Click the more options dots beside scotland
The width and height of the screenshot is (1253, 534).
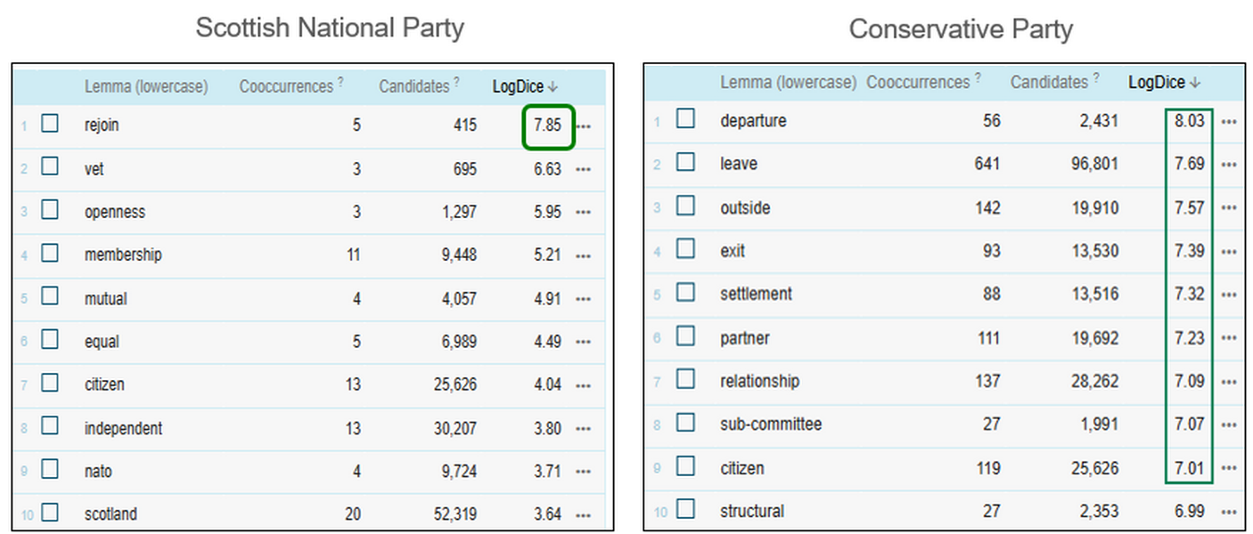pos(583,515)
